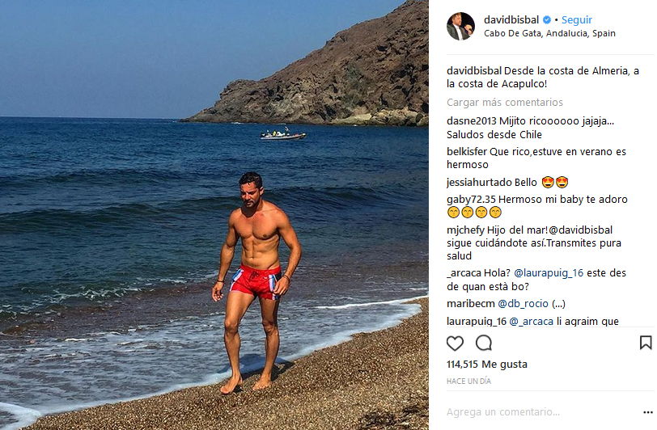Like the post with the heart icon
Image resolution: width=657 pixels, height=430 pixels.
tap(455, 344)
